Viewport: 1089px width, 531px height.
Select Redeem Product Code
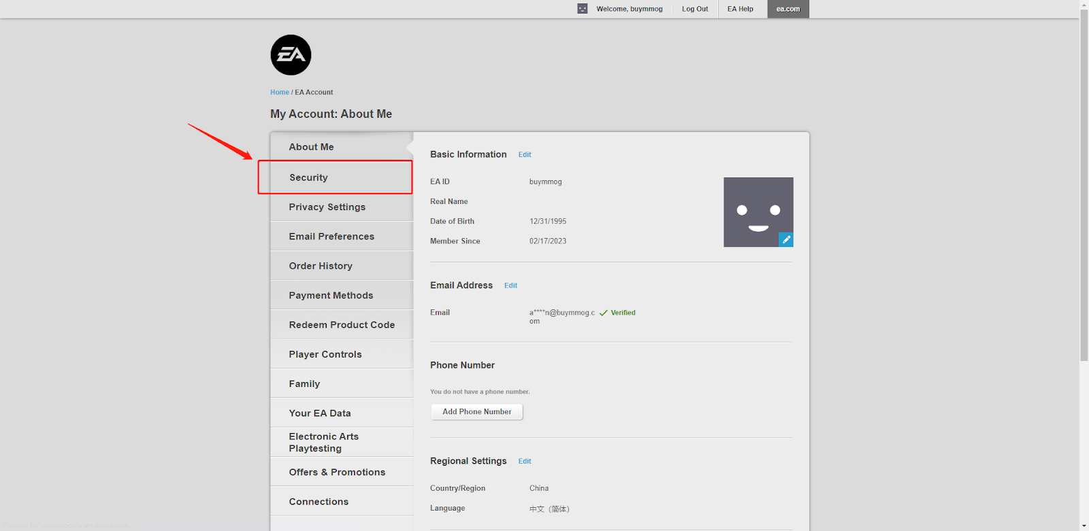[342, 325]
